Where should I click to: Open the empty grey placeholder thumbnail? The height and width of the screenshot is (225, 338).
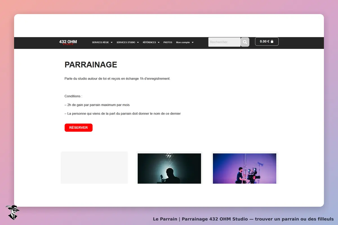coord(94,168)
